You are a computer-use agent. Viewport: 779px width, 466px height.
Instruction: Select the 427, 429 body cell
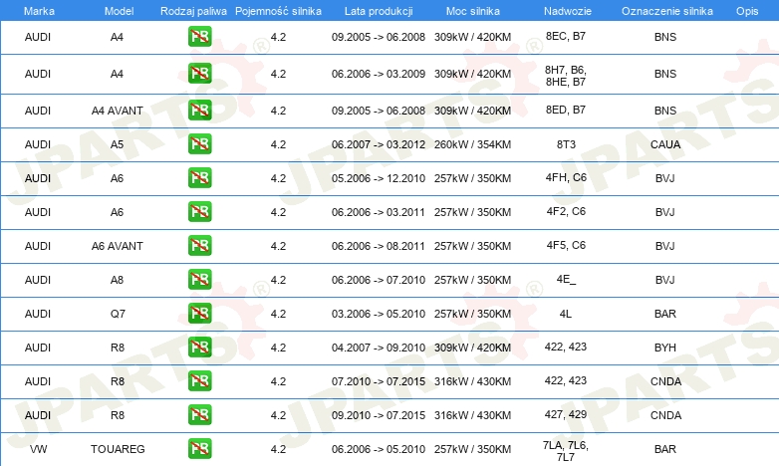566,414
